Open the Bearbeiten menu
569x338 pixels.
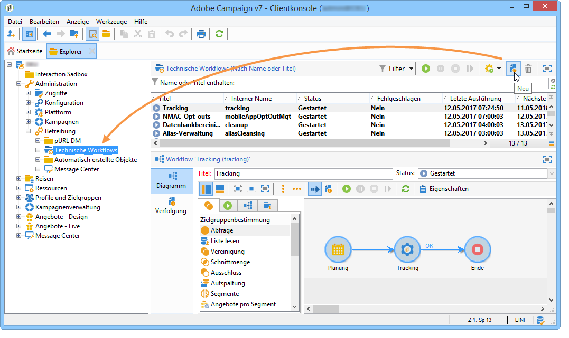click(44, 22)
